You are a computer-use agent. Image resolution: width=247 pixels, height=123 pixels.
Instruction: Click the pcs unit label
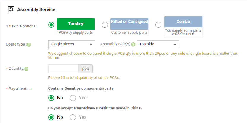pyautogui.click(x=86, y=69)
